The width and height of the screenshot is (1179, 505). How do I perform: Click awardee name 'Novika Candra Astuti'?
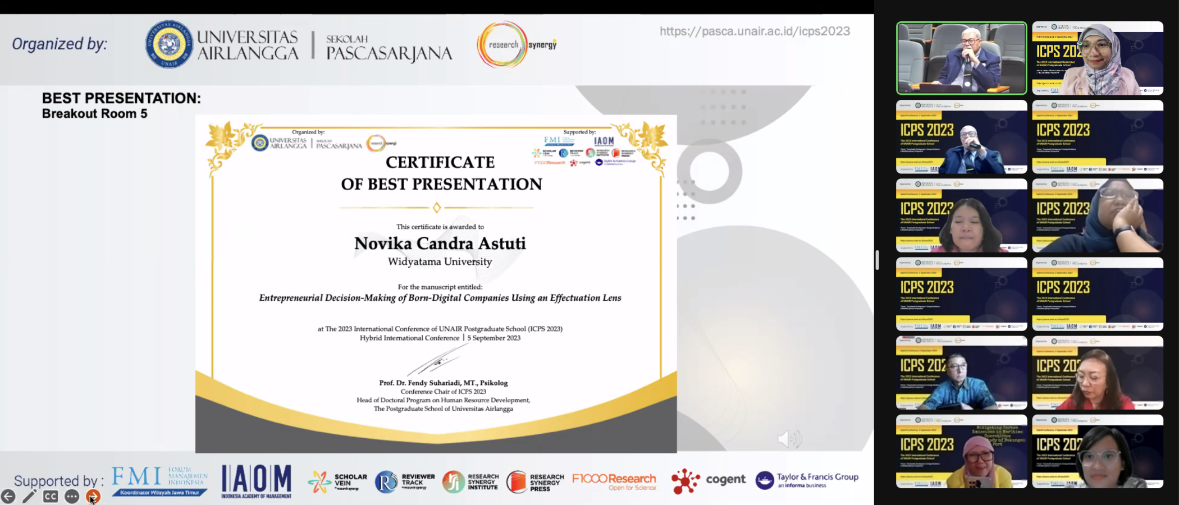tap(440, 243)
